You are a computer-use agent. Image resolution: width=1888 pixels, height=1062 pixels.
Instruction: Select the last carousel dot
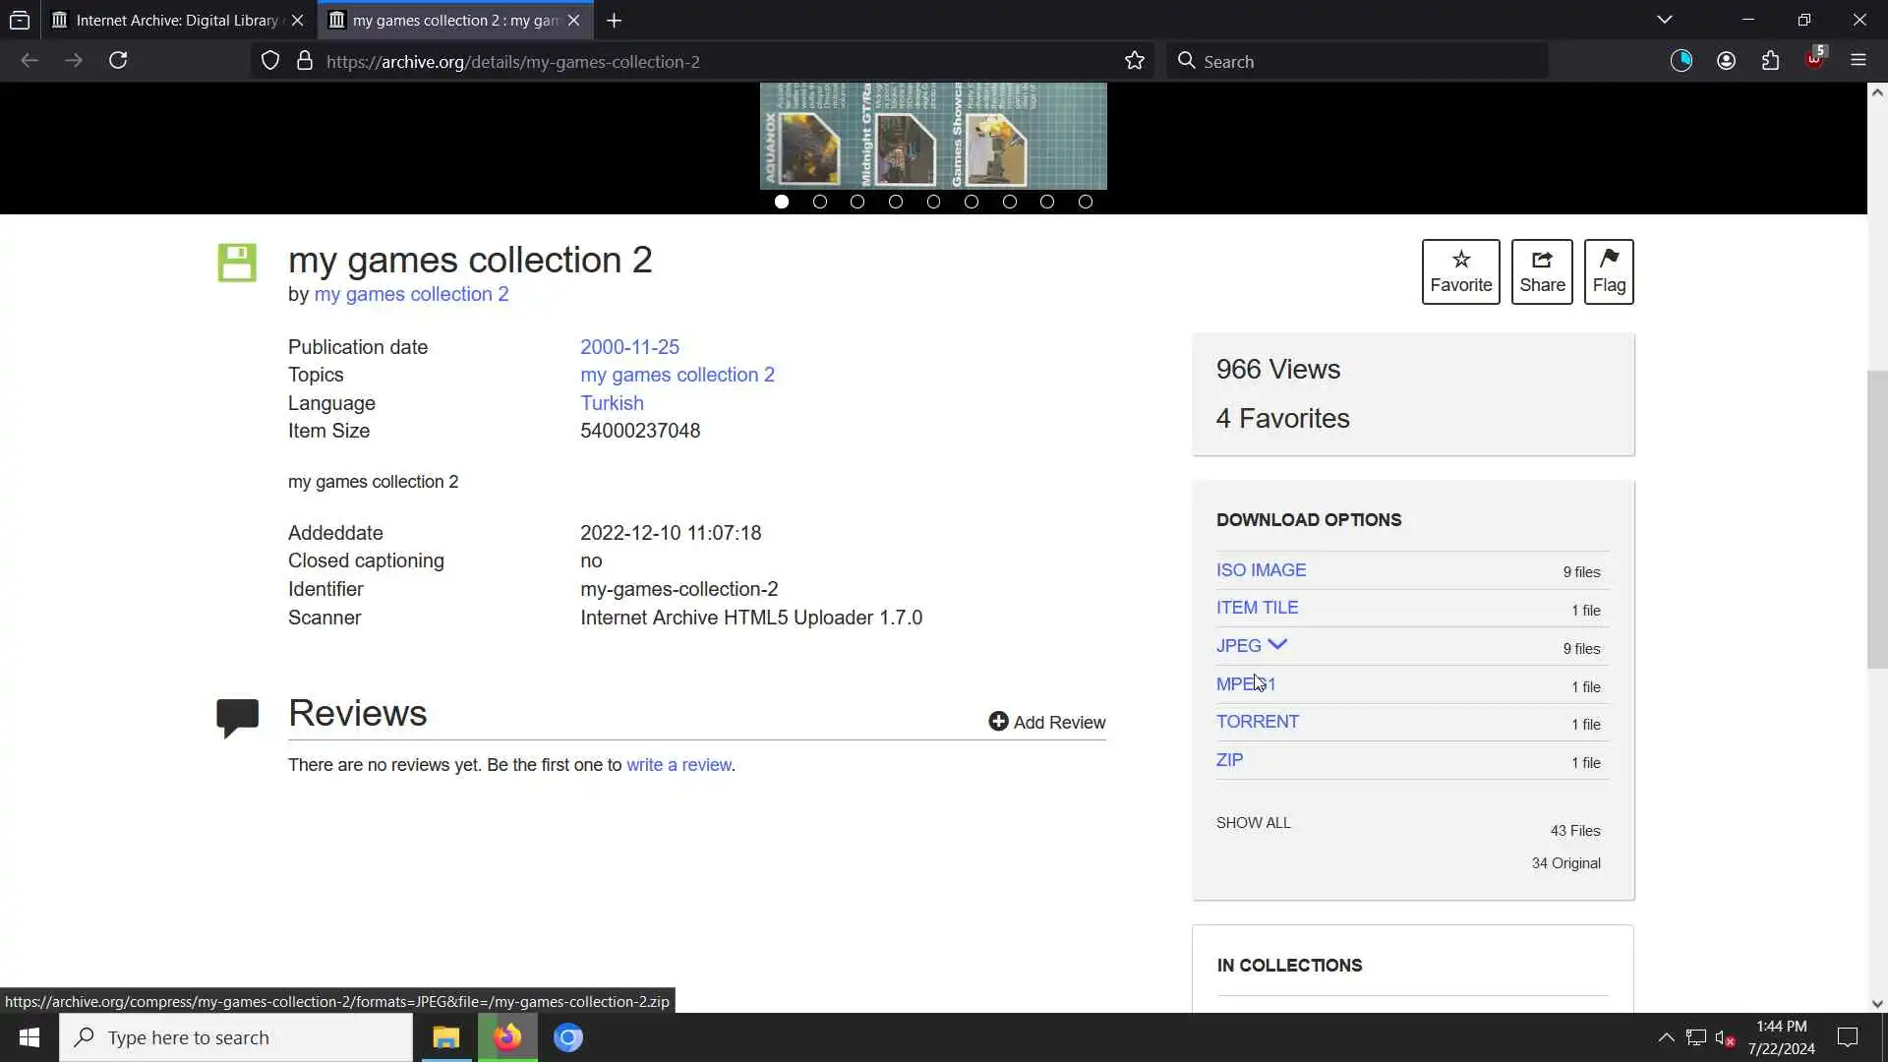1085,202
